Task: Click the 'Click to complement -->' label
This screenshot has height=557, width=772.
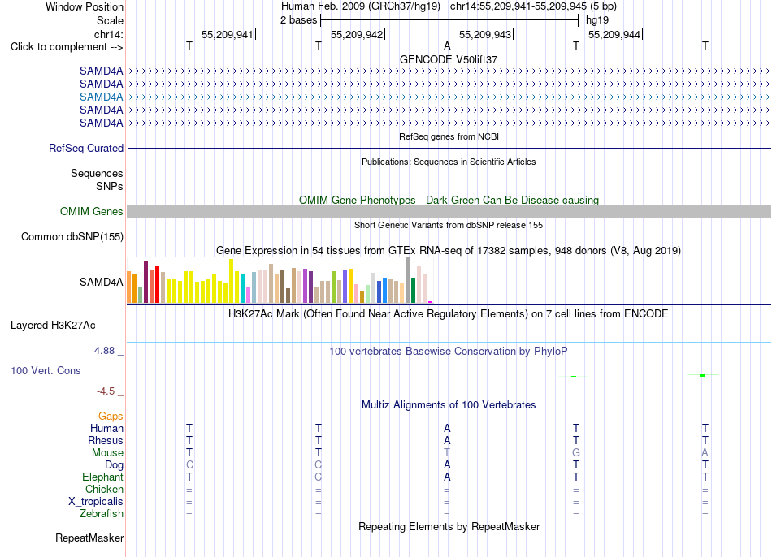Action: pos(67,47)
